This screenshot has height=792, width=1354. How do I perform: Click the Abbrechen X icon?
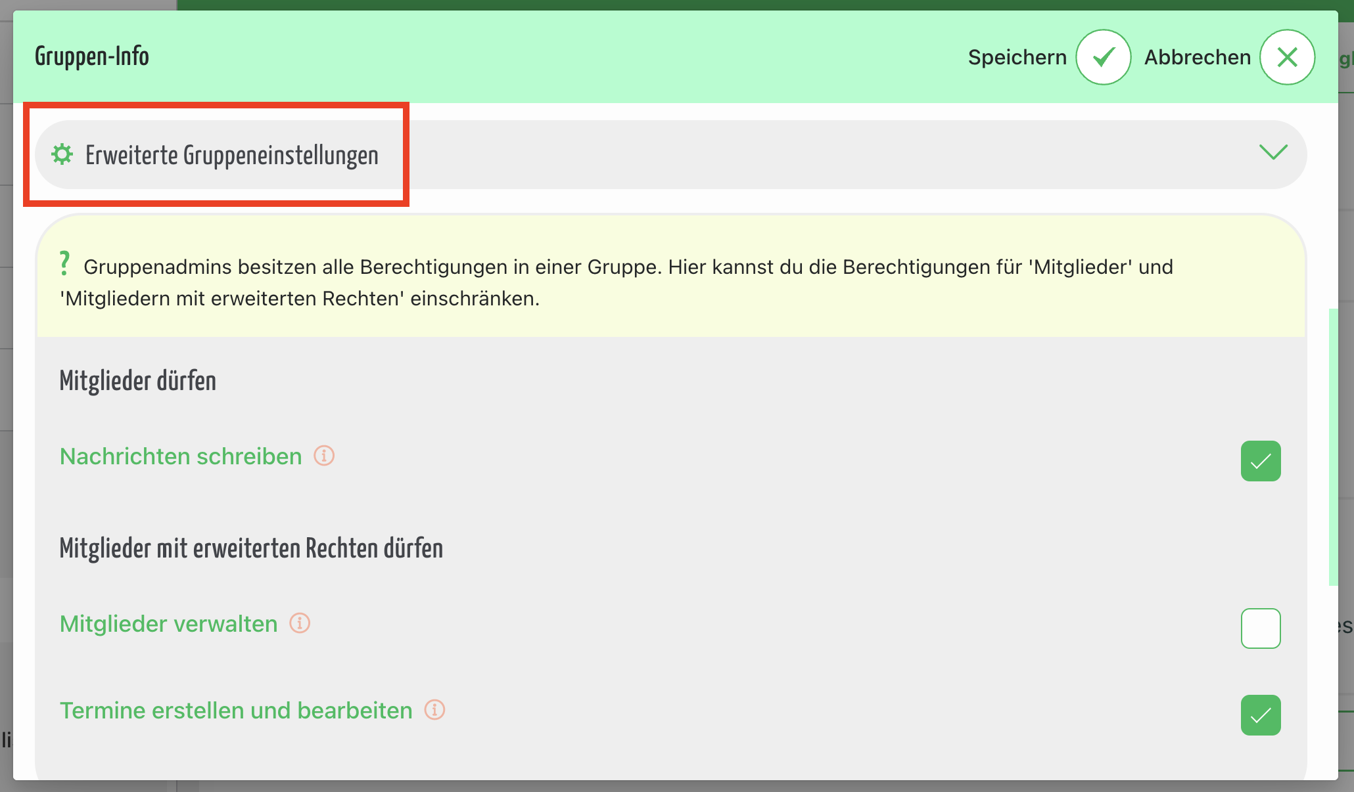point(1287,57)
